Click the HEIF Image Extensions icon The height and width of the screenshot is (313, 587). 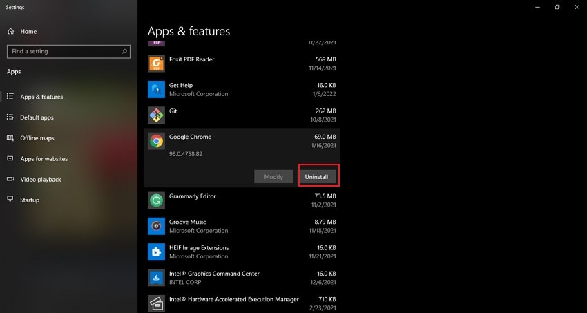coord(156,252)
